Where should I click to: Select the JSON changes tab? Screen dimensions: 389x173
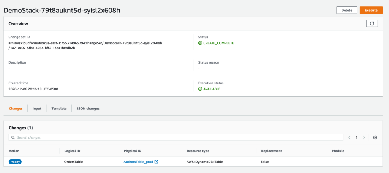[88, 108]
